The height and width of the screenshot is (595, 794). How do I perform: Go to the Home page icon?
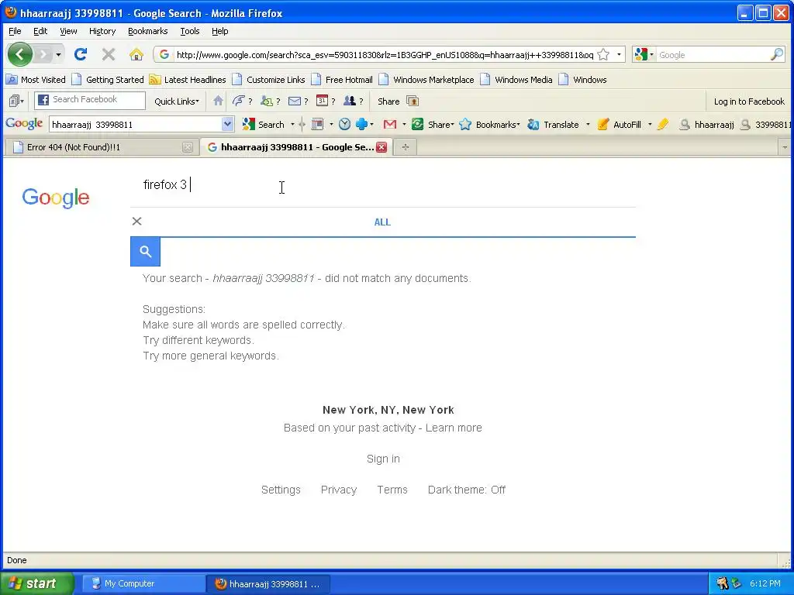click(x=136, y=54)
